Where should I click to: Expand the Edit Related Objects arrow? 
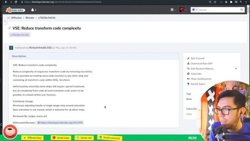coord(236,69)
